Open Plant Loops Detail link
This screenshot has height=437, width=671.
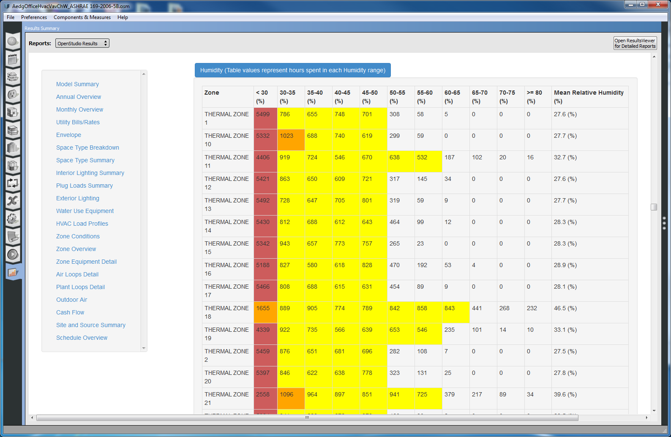pyautogui.click(x=80, y=287)
